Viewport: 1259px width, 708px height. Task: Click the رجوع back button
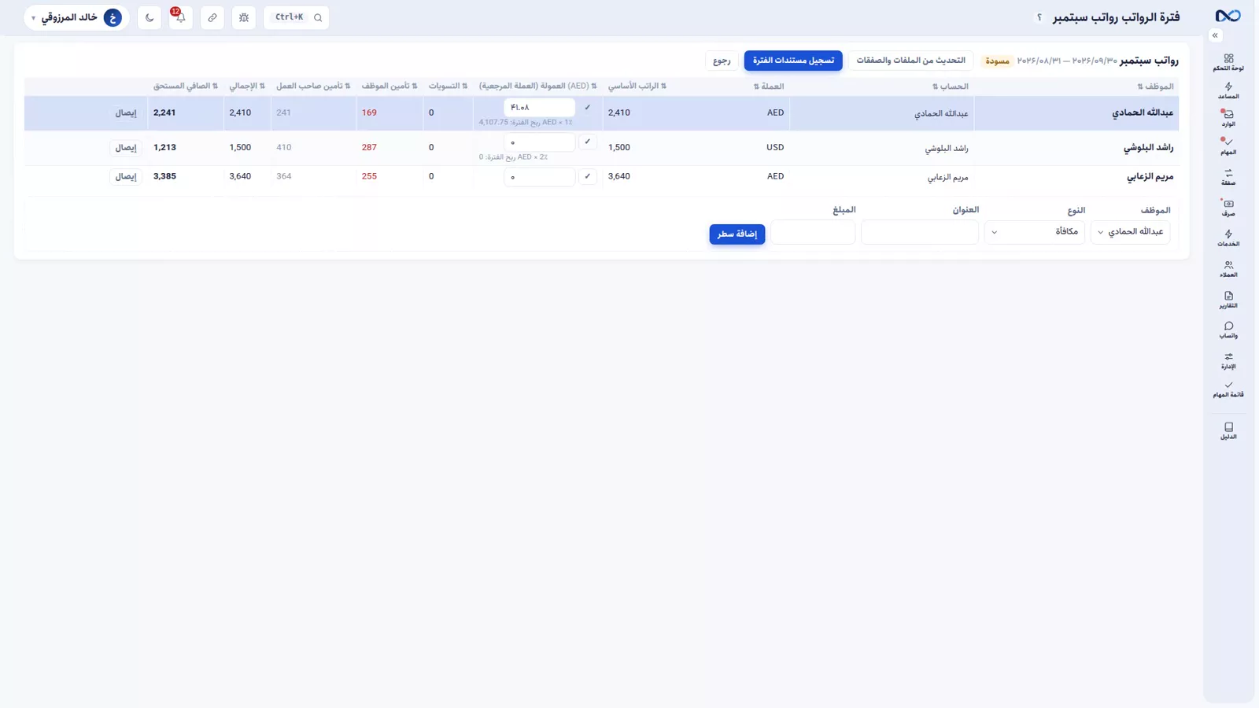[x=722, y=61]
